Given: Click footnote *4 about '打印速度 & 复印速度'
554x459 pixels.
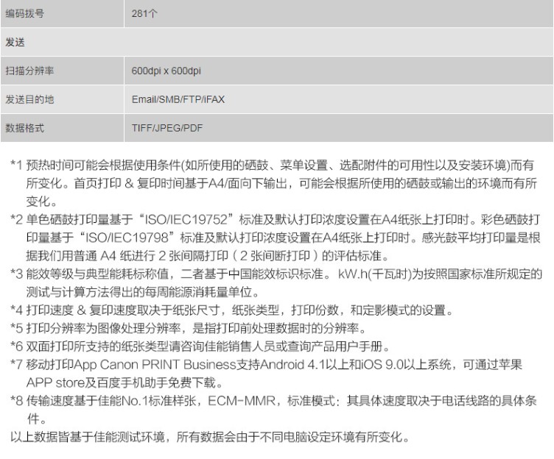Looking at the screenshot, I should pyautogui.click(x=231, y=310).
